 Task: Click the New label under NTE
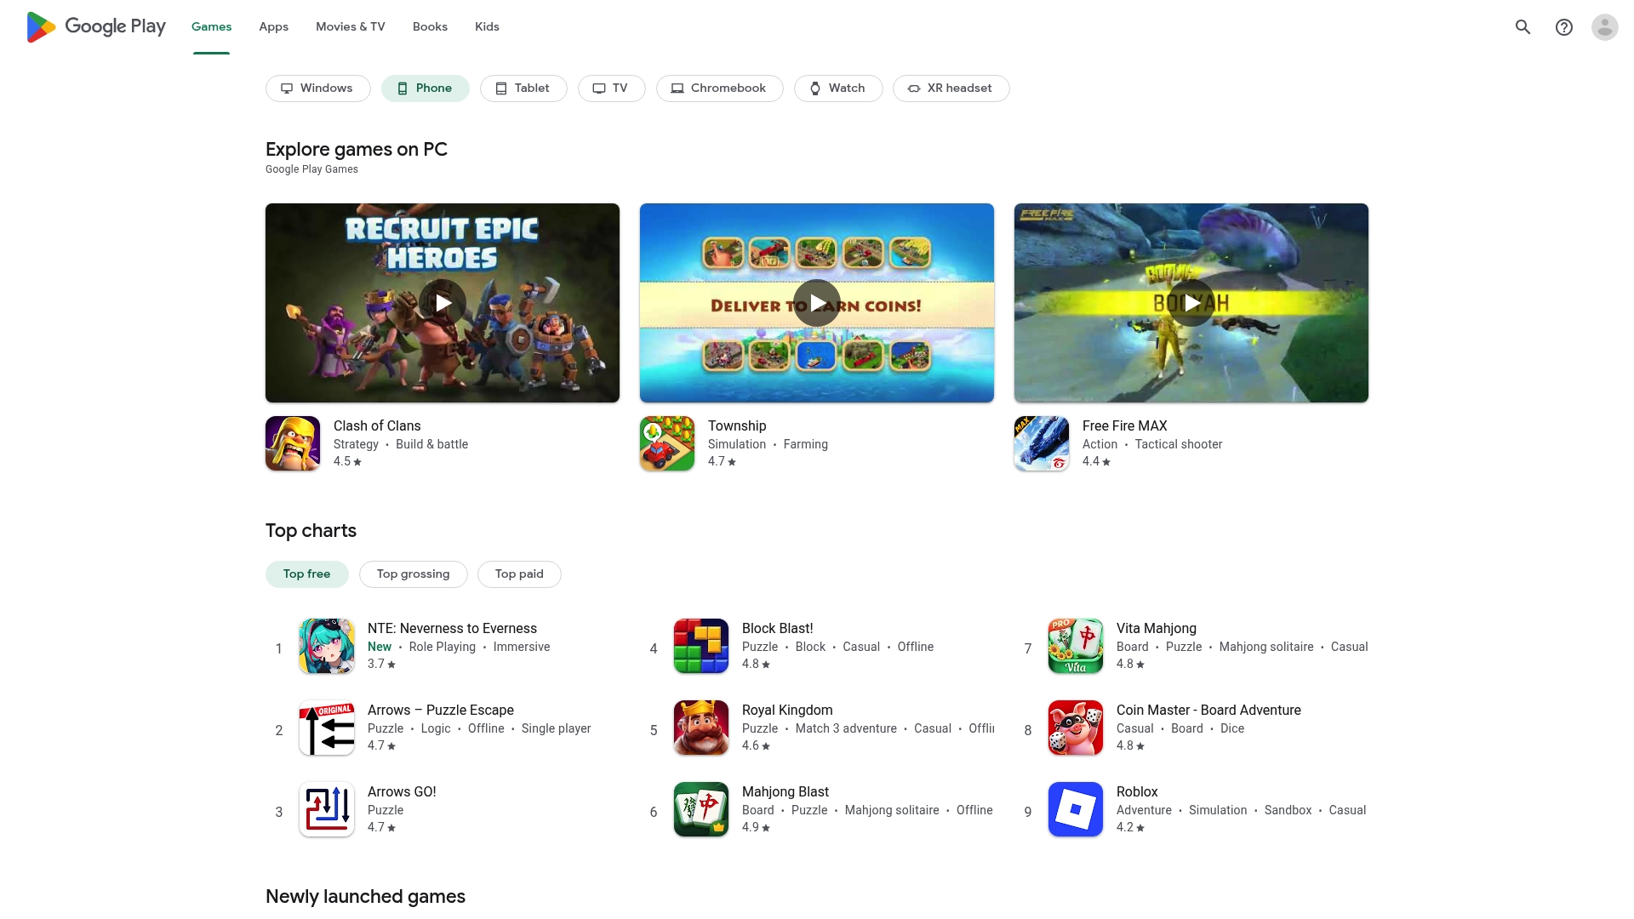pos(380,648)
